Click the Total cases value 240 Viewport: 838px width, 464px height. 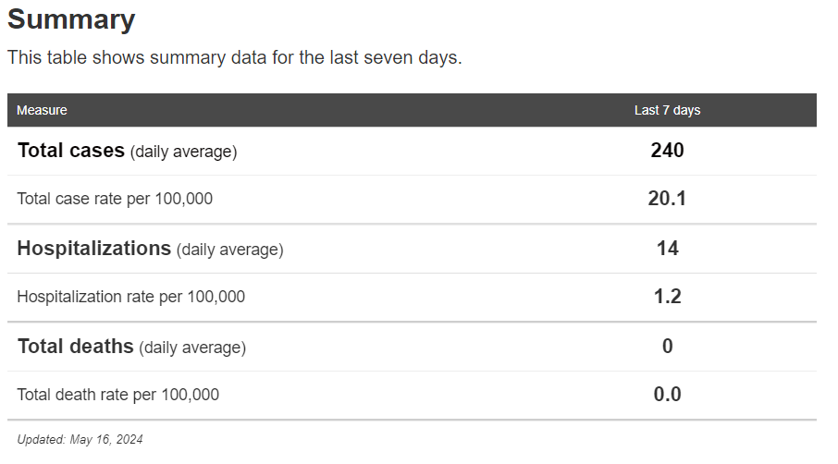tap(667, 150)
